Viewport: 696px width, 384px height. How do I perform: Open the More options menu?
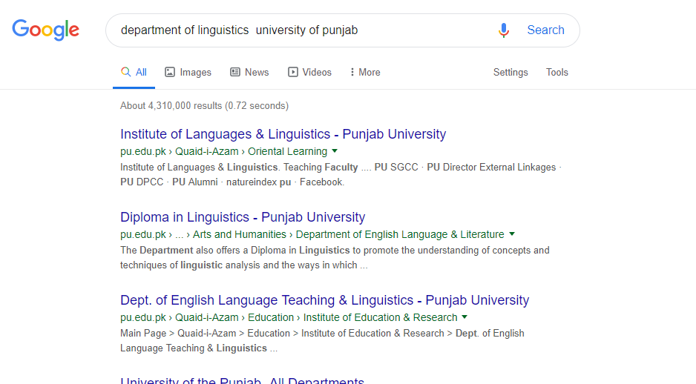coord(365,72)
